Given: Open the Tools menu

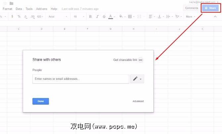Looking at the screenshot, I should tap(29, 9).
